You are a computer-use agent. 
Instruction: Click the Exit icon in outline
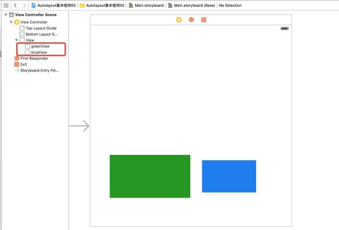pos(17,65)
